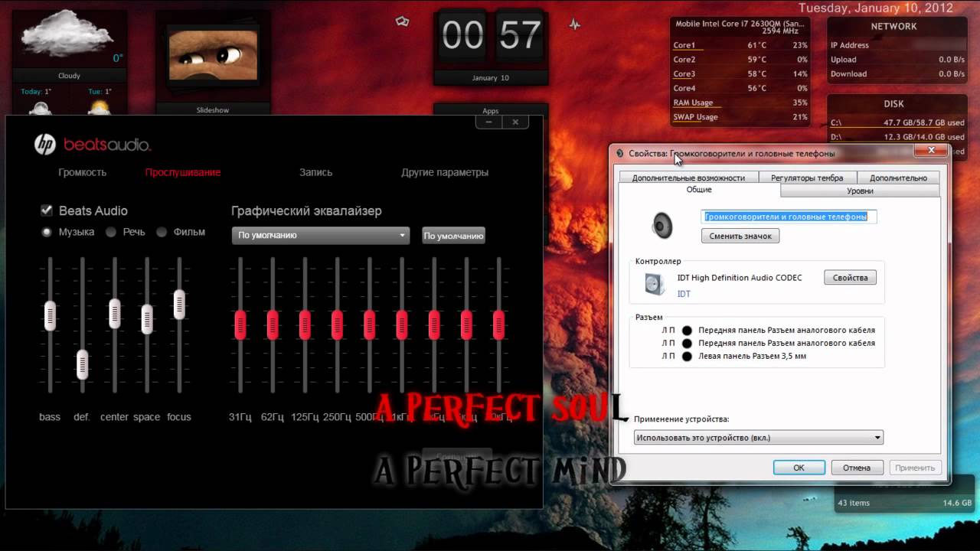Click the flip clock hour digits widget
The width and height of the screenshot is (980, 551).
tap(462, 36)
